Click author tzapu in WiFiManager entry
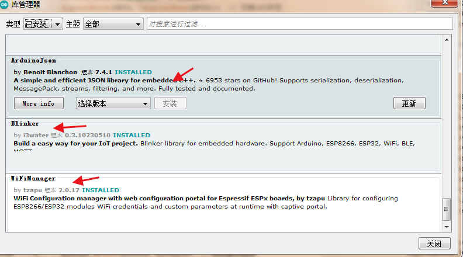Image resolution: width=463 pixels, height=257 pixels. click(x=33, y=190)
